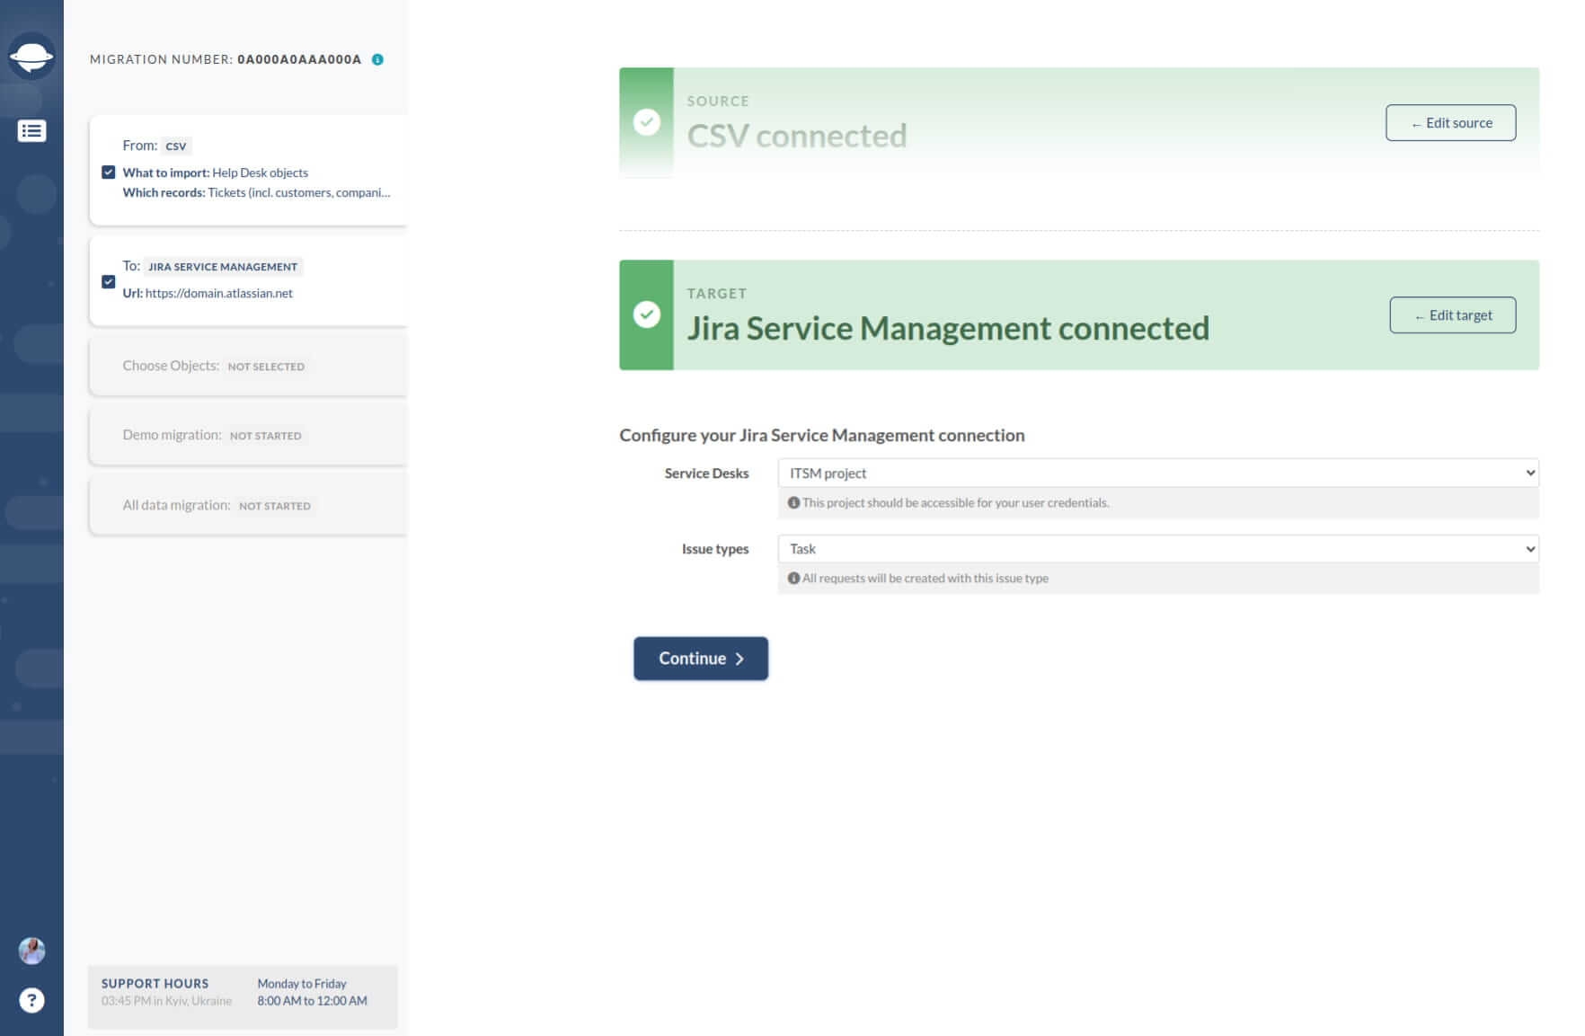Click the 8:00 AM to 12:00 AM text
The image size is (1585, 1036).
[x=312, y=1000]
